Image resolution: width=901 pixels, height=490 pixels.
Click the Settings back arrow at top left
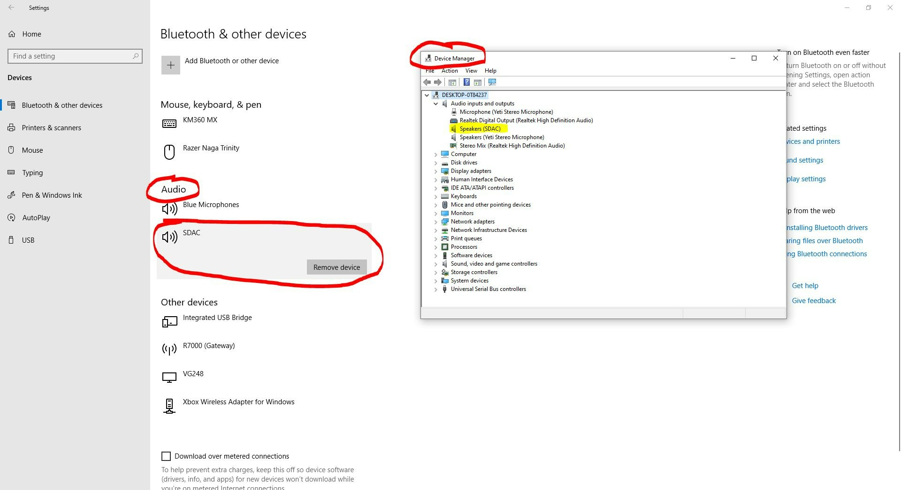pos(11,8)
